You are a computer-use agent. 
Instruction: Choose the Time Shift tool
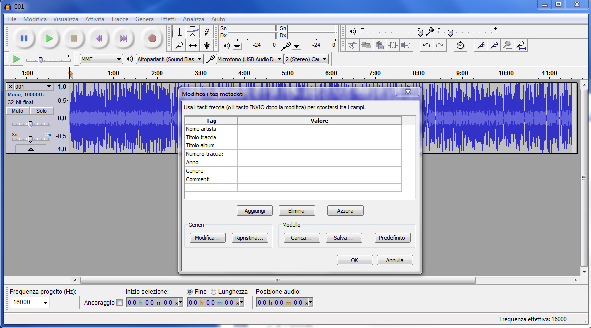pyautogui.click(x=193, y=46)
